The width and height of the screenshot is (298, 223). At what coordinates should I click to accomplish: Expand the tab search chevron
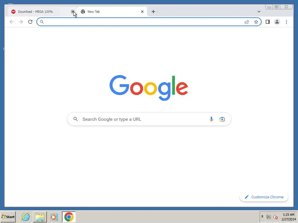tap(259, 12)
